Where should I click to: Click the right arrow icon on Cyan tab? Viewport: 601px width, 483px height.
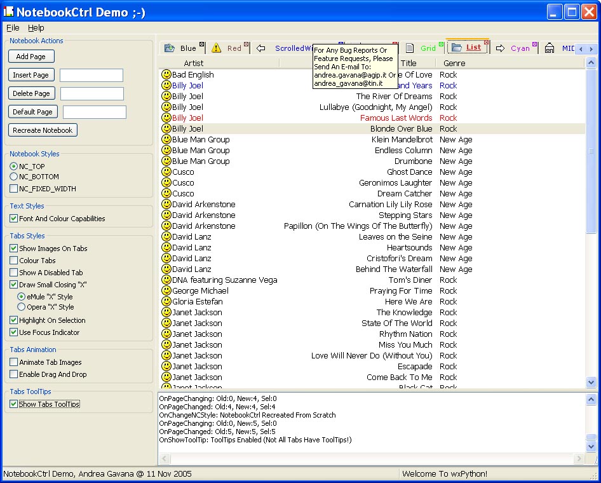[501, 48]
